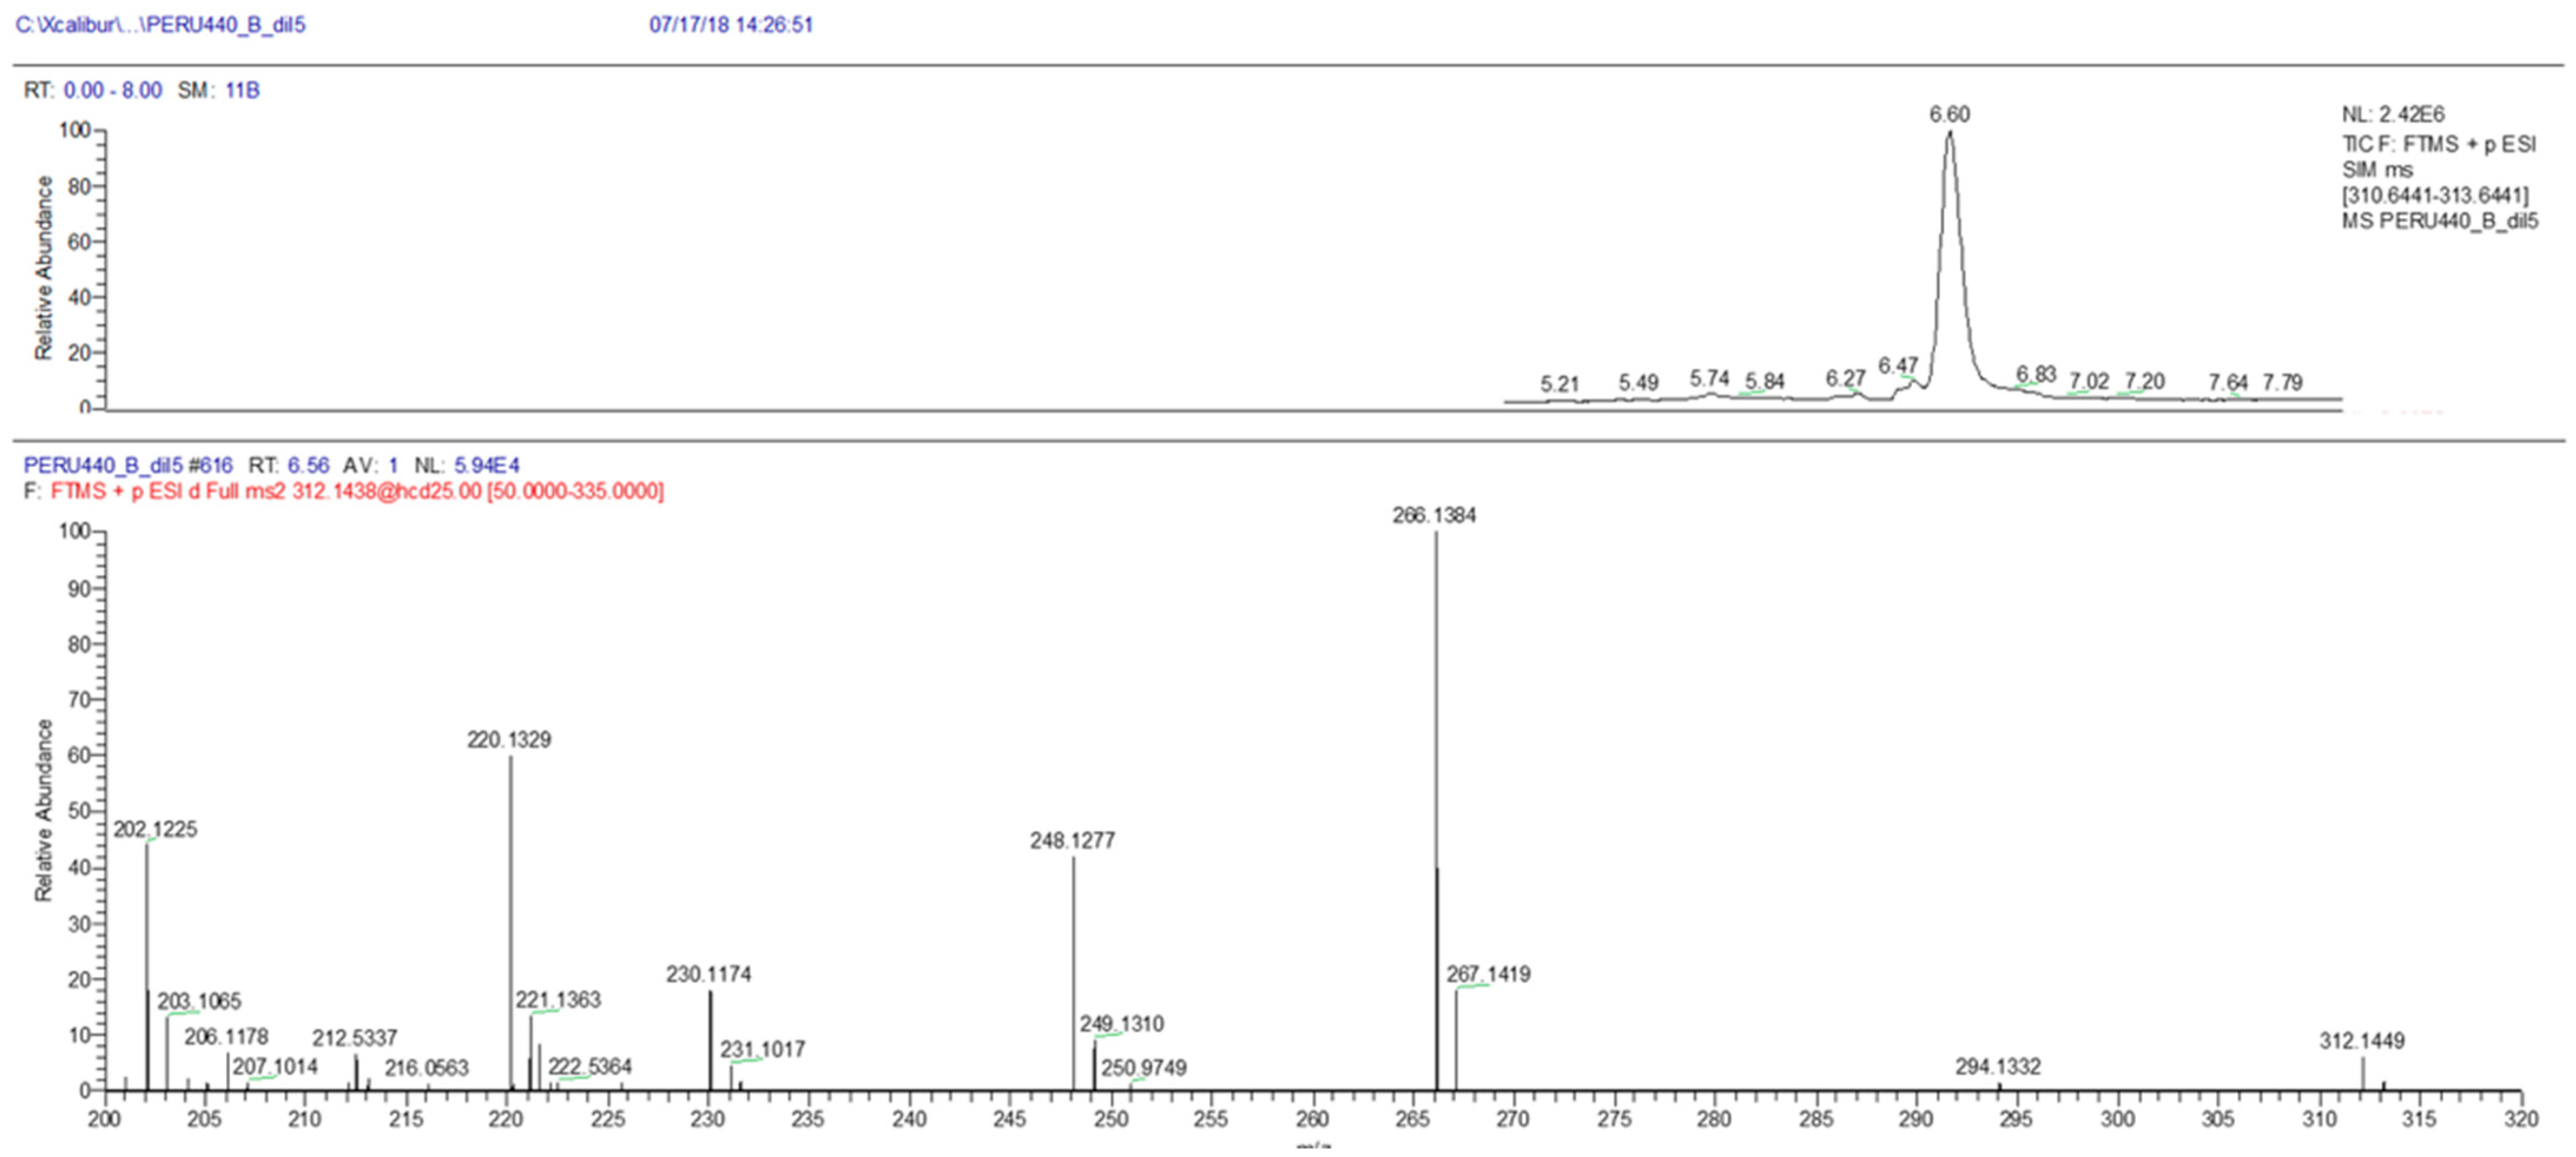Click the scan number #616 in spectrum header
The height and width of the screenshot is (1157, 2576).
pos(210,466)
